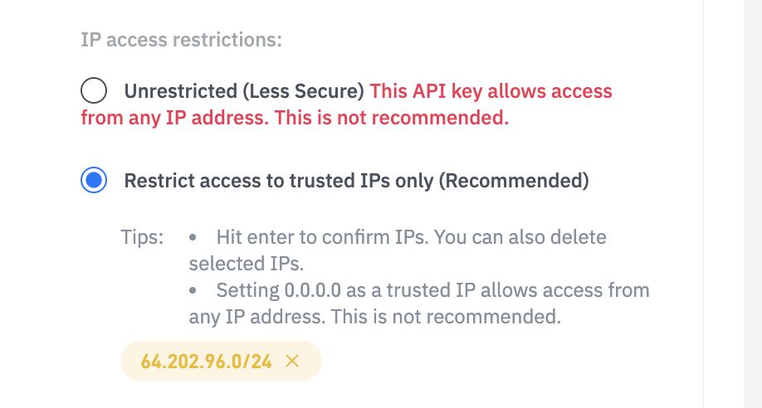This screenshot has height=408, width=762.
Task: Click the IP access restrictions heading
Action: 181,40
